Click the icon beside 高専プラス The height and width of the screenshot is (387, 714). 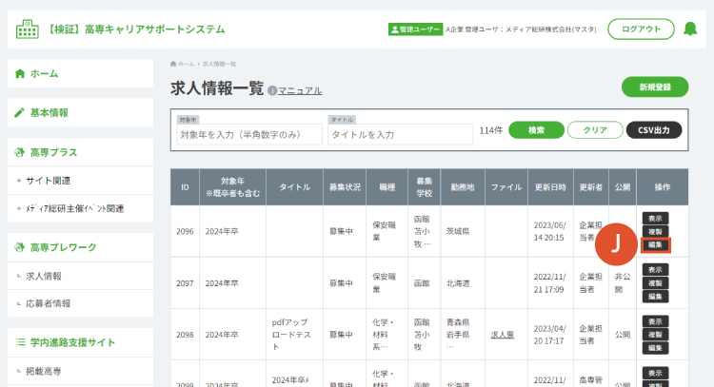point(20,152)
